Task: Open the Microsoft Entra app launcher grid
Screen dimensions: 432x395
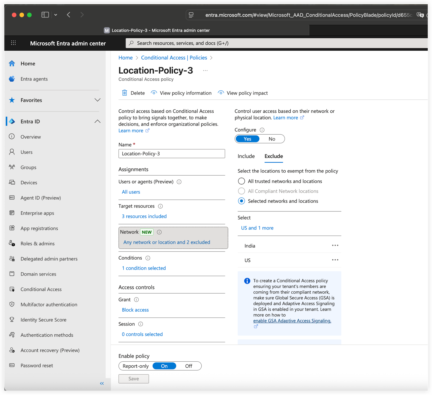Action: tap(13, 43)
